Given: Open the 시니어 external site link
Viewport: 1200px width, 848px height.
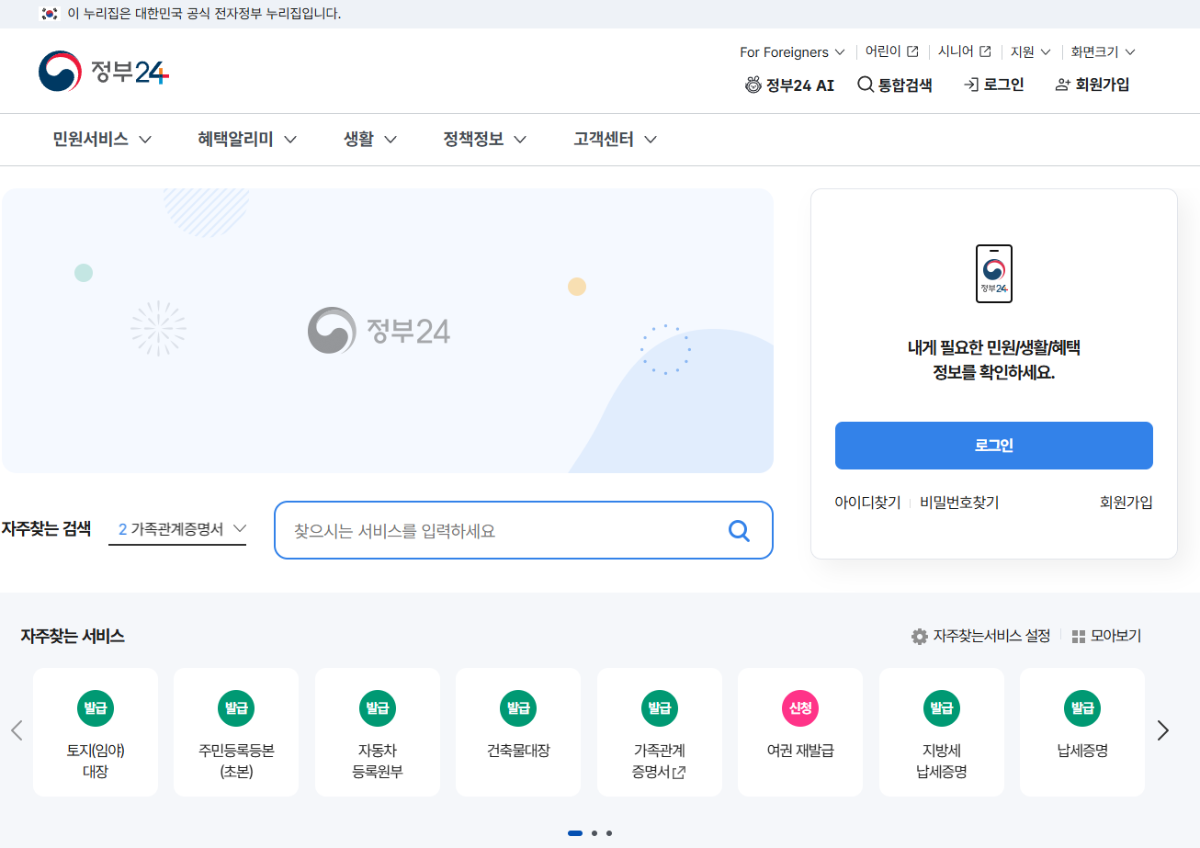Looking at the screenshot, I should 964,52.
